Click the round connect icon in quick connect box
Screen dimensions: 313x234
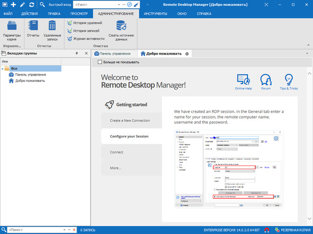(x=130, y=4)
